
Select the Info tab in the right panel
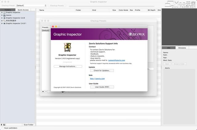pyautogui.click(x=169, y=48)
